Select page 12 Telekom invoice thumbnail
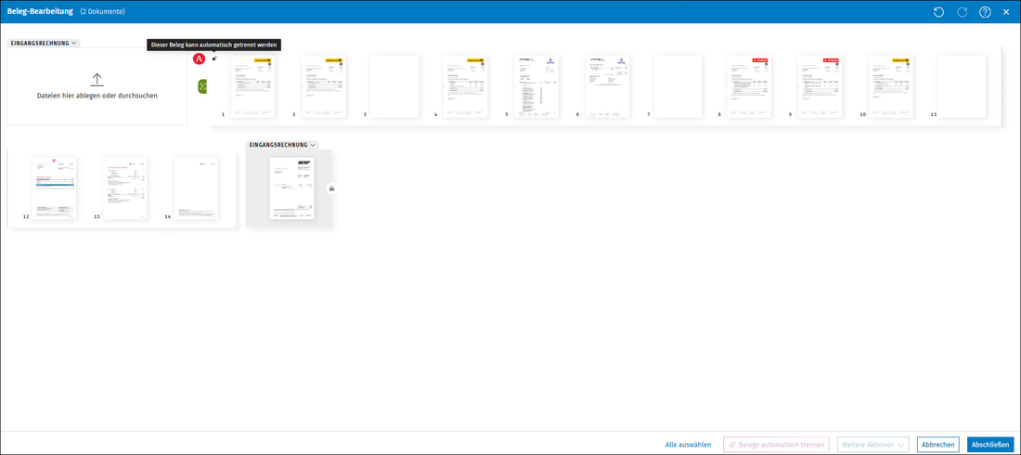 (55, 188)
